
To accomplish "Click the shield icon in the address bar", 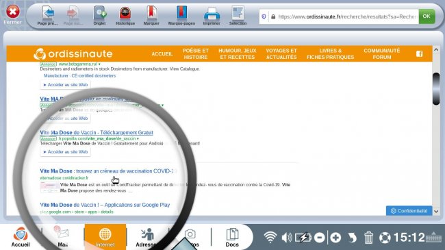I will [x=264, y=16].
